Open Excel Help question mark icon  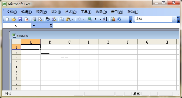(x=119, y=19)
